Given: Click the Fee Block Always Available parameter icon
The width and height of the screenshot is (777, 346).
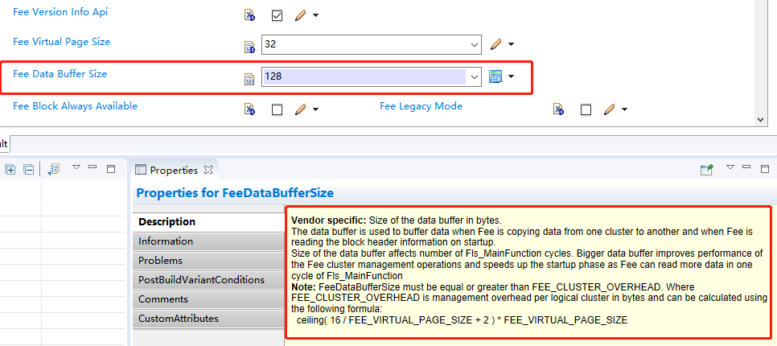Looking at the screenshot, I should [249, 109].
